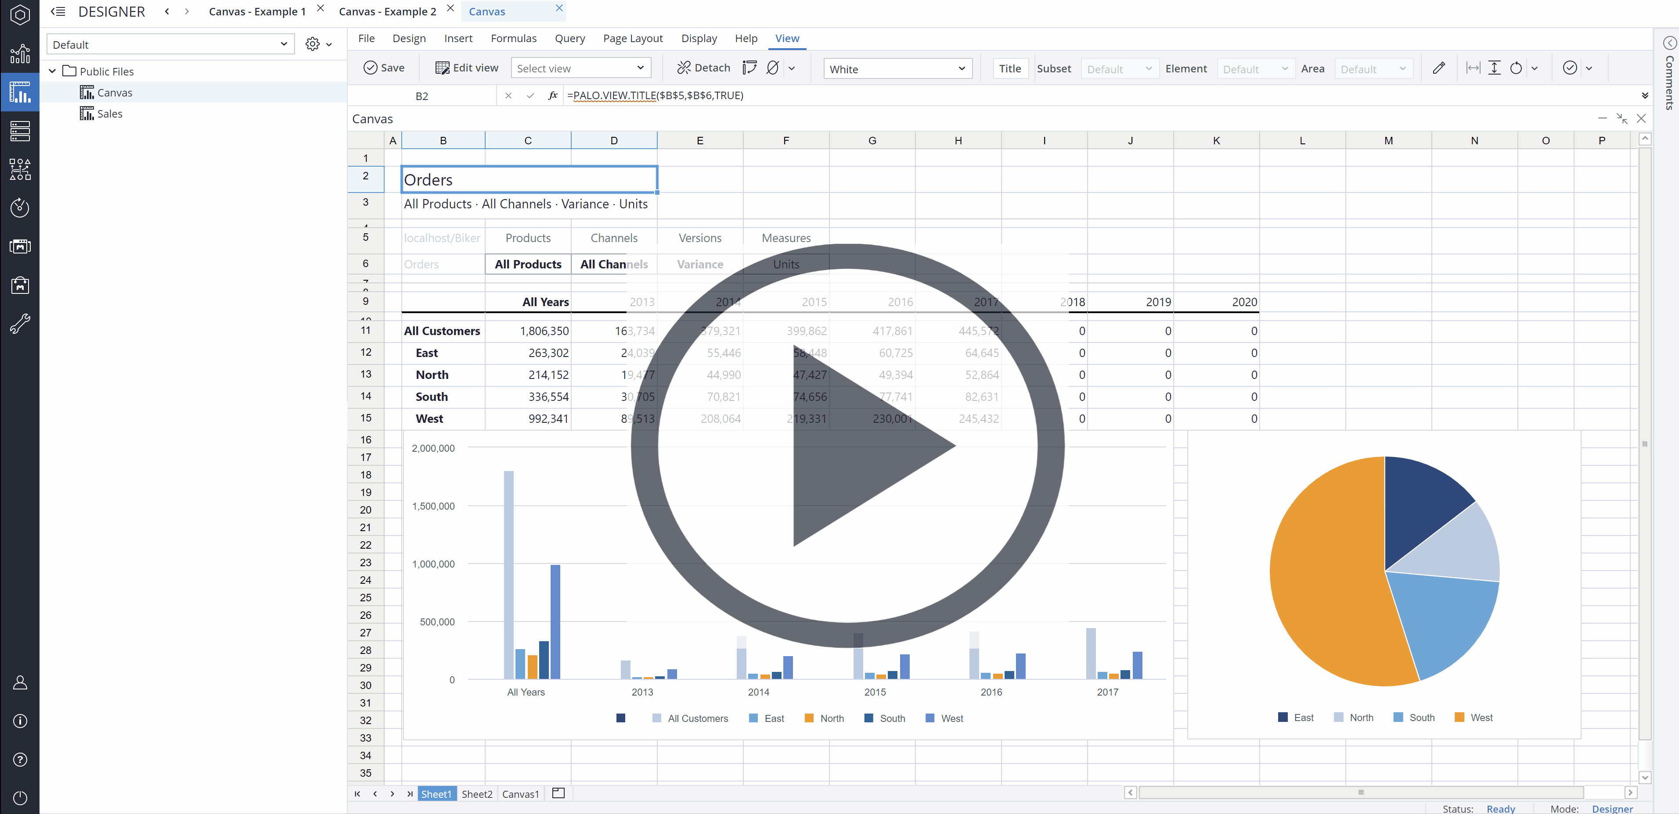Open the Scheduler clock icon in sidebar
The image size is (1679, 814).
pyautogui.click(x=20, y=208)
